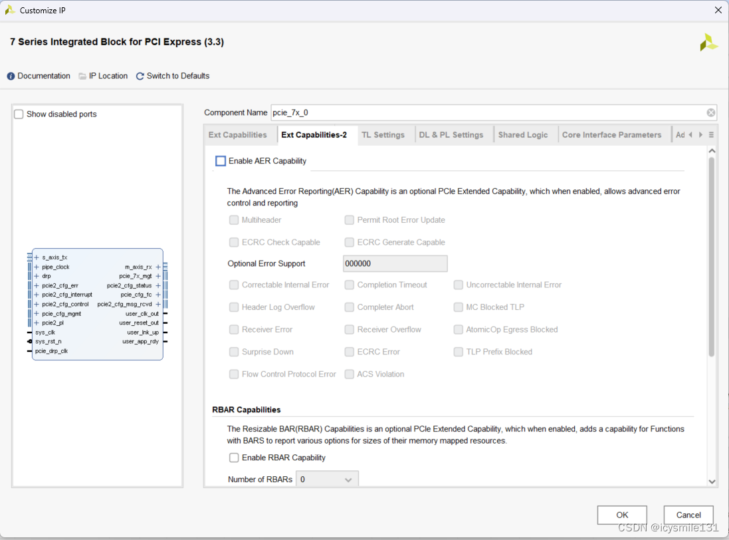Toggle Show disabled ports checkbox
This screenshot has width=729, height=540.
[19, 114]
